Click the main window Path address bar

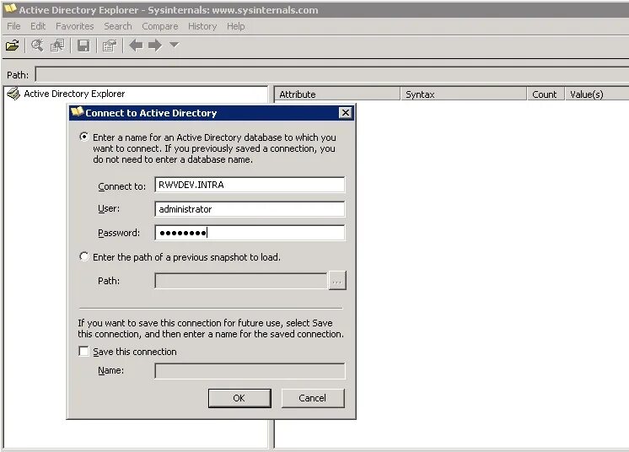point(331,74)
